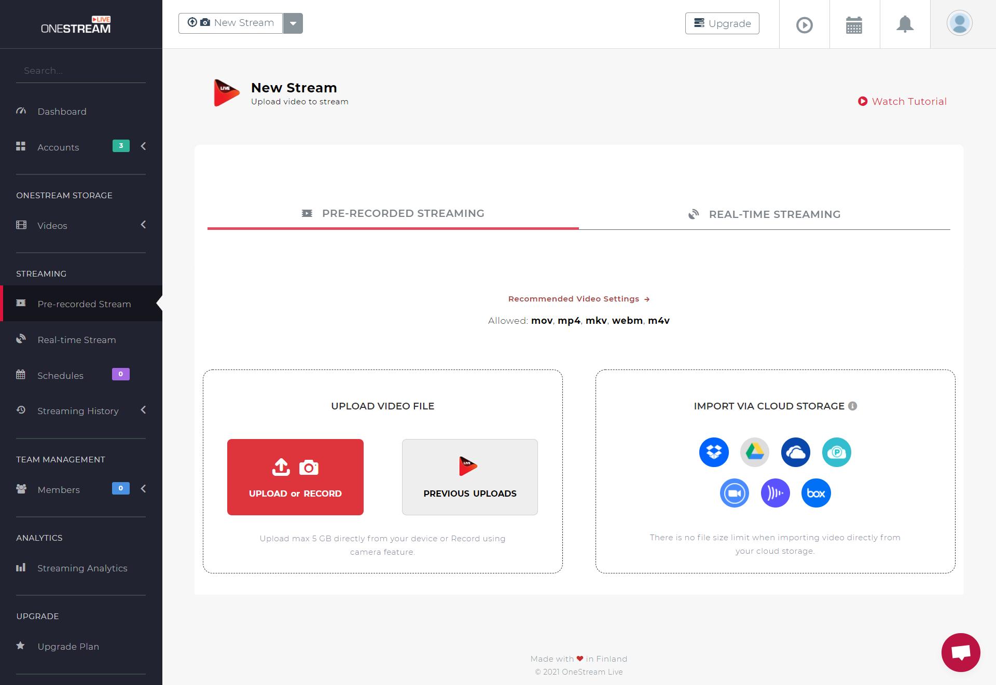Viewport: 996px width, 685px height.
Task: Open Previous Uploads button
Action: click(x=469, y=477)
